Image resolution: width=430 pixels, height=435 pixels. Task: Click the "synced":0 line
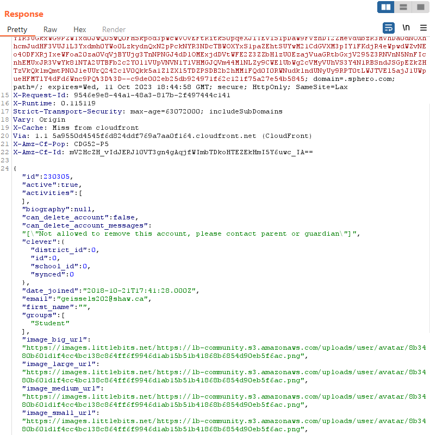(x=52, y=274)
